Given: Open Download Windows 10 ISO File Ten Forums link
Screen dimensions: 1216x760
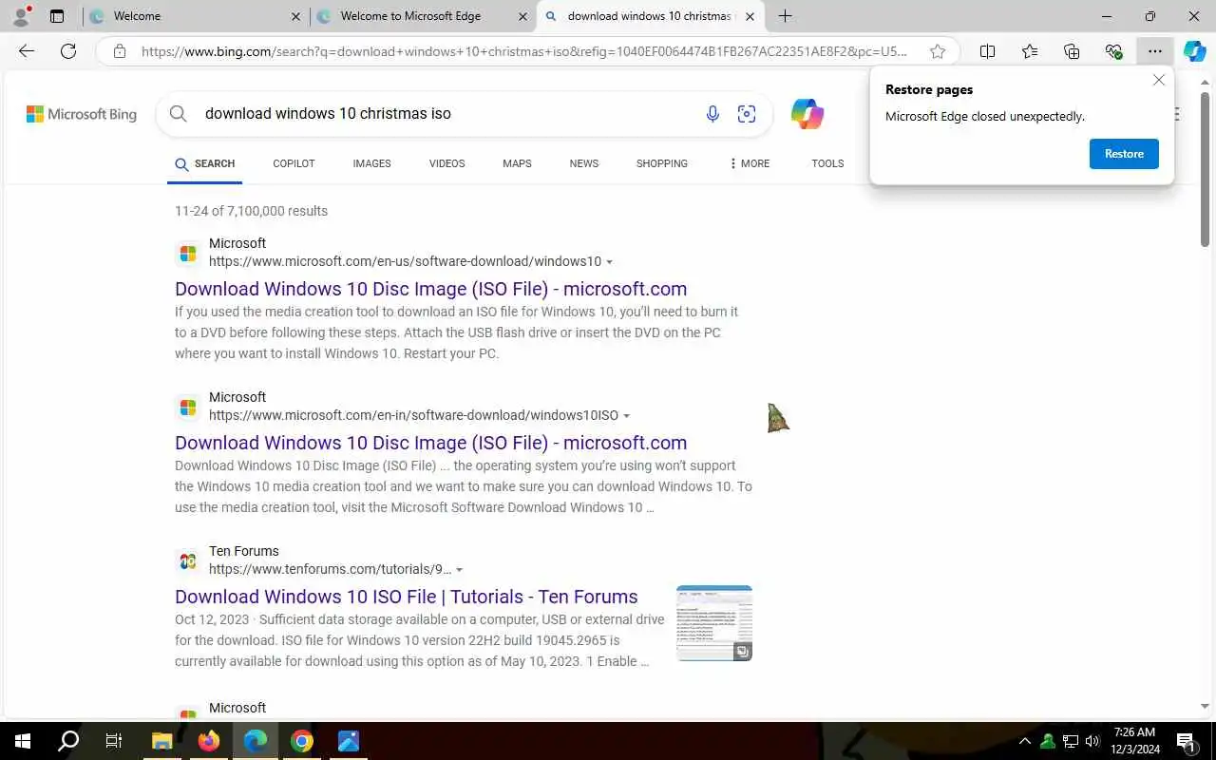Looking at the screenshot, I should (406, 597).
